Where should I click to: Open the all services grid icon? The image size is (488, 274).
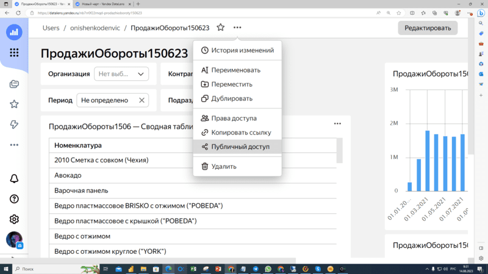pyautogui.click(x=14, y=53)
